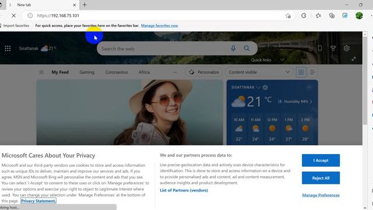Open List of Partners (vendors) link
Viewport: 373px width, 210px height.
[x=184, y=190]
